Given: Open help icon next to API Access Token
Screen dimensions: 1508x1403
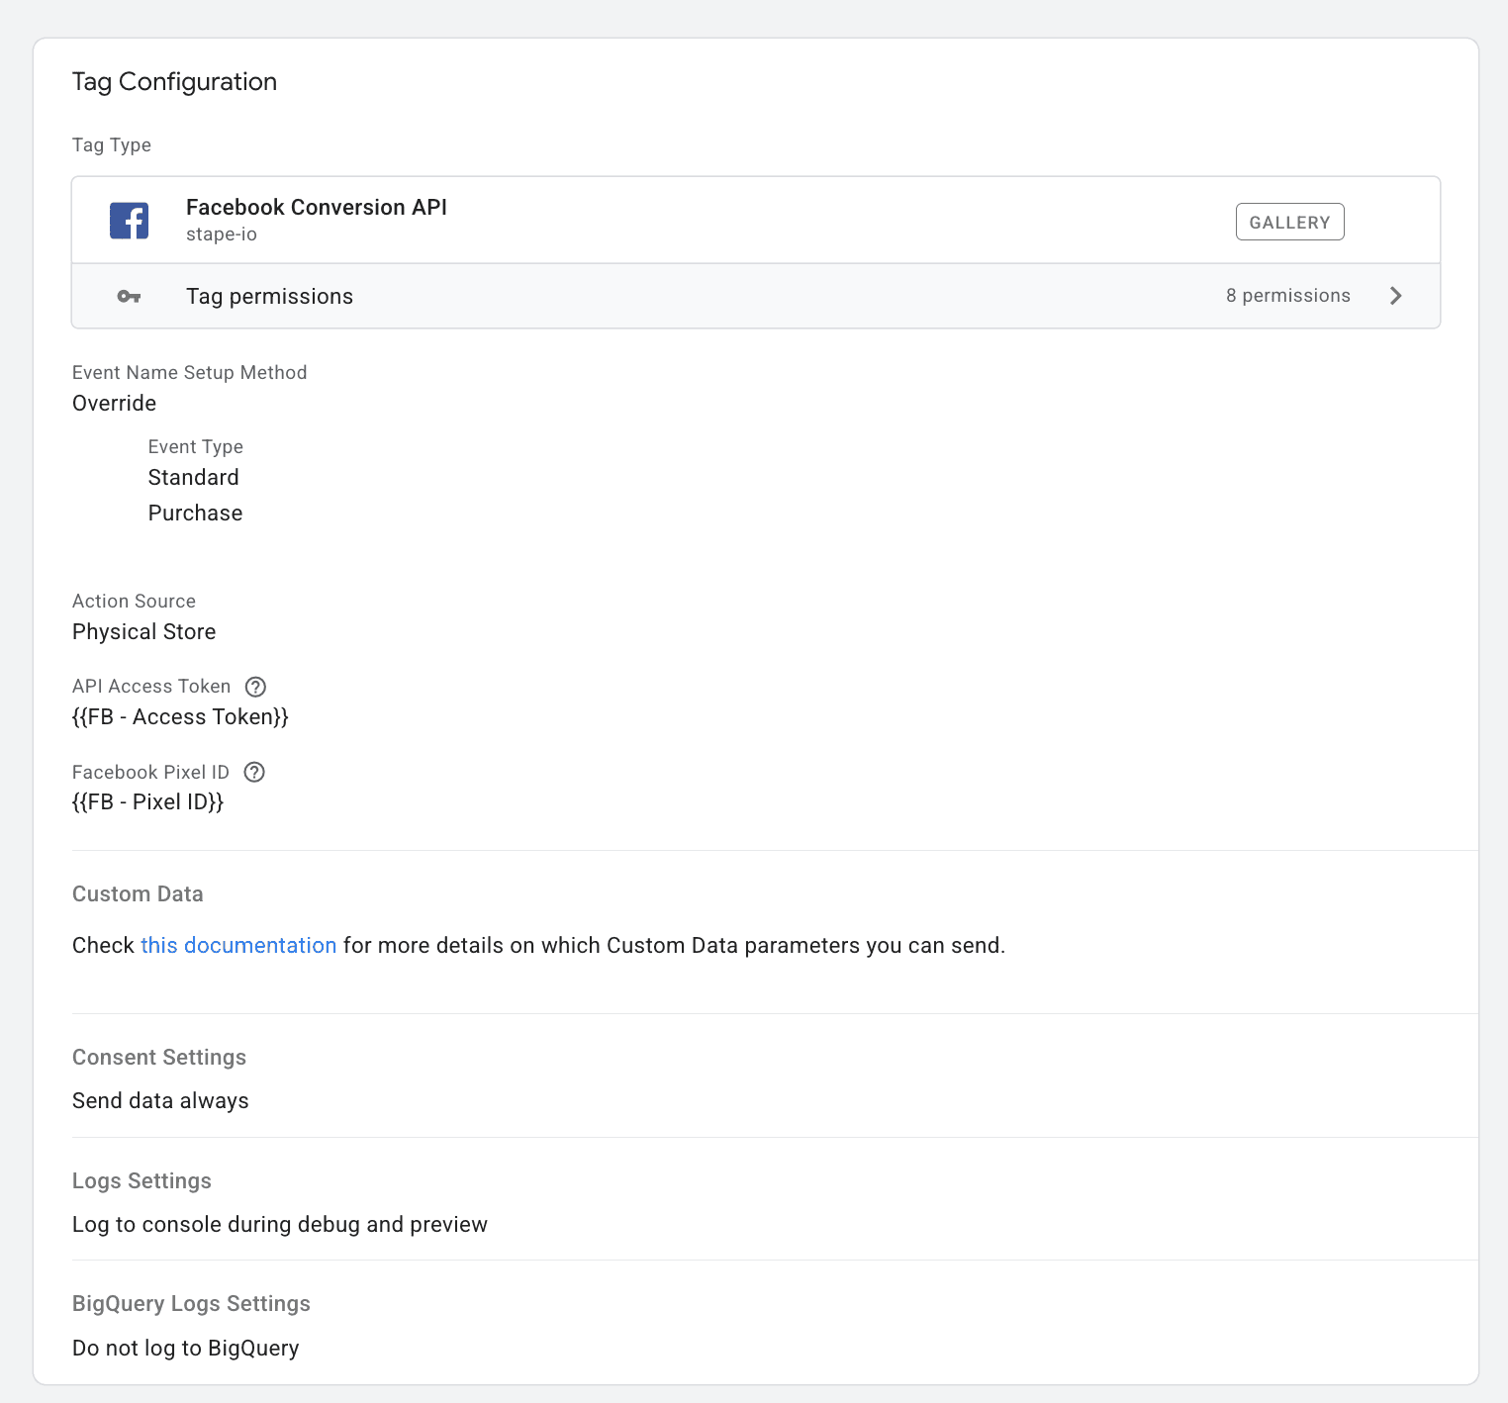Looking at the screenshot, I should 255,687.
